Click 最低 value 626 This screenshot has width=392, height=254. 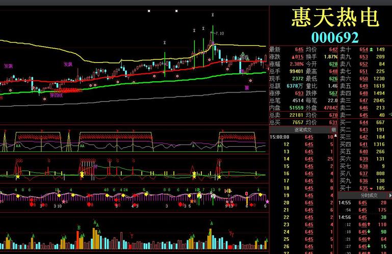point(333,79)
